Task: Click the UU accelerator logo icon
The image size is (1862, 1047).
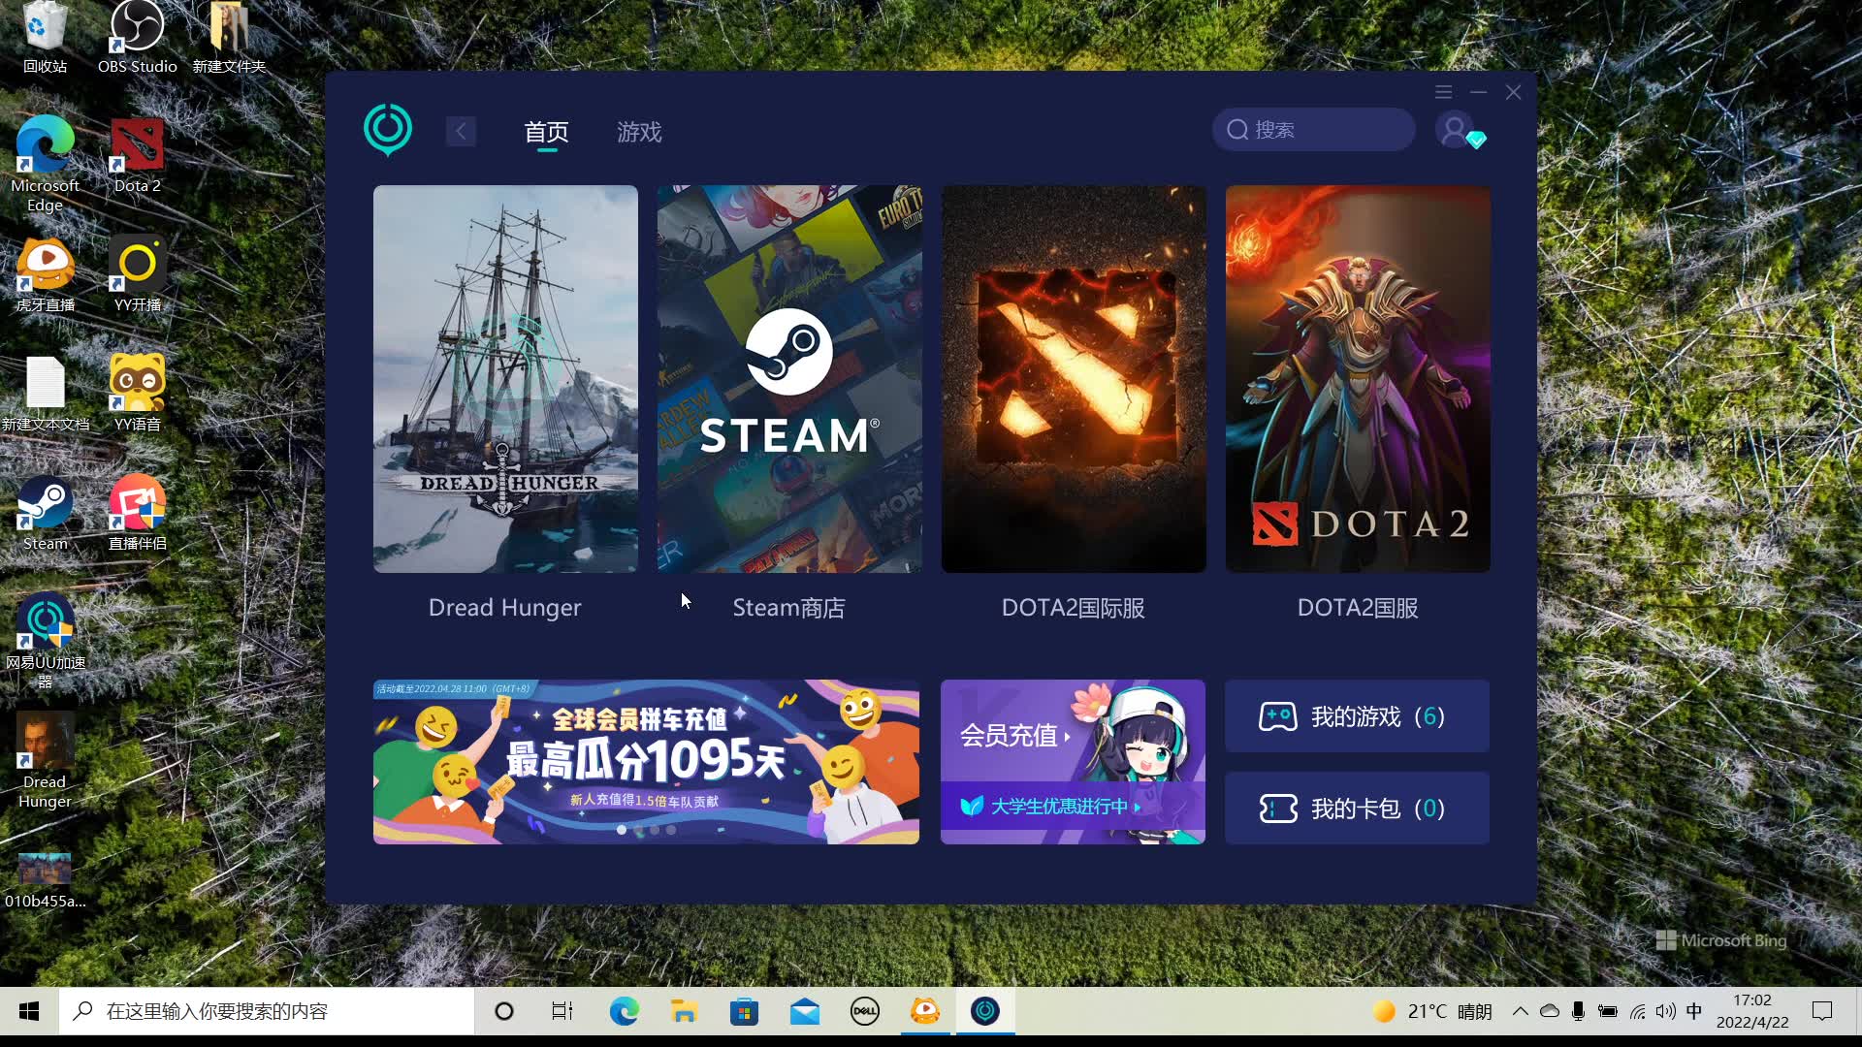Action: (x=388, y=130)
